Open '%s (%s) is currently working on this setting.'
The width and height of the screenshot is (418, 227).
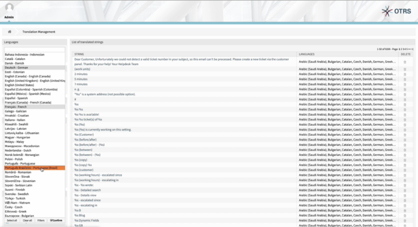[x=103, y=130]
